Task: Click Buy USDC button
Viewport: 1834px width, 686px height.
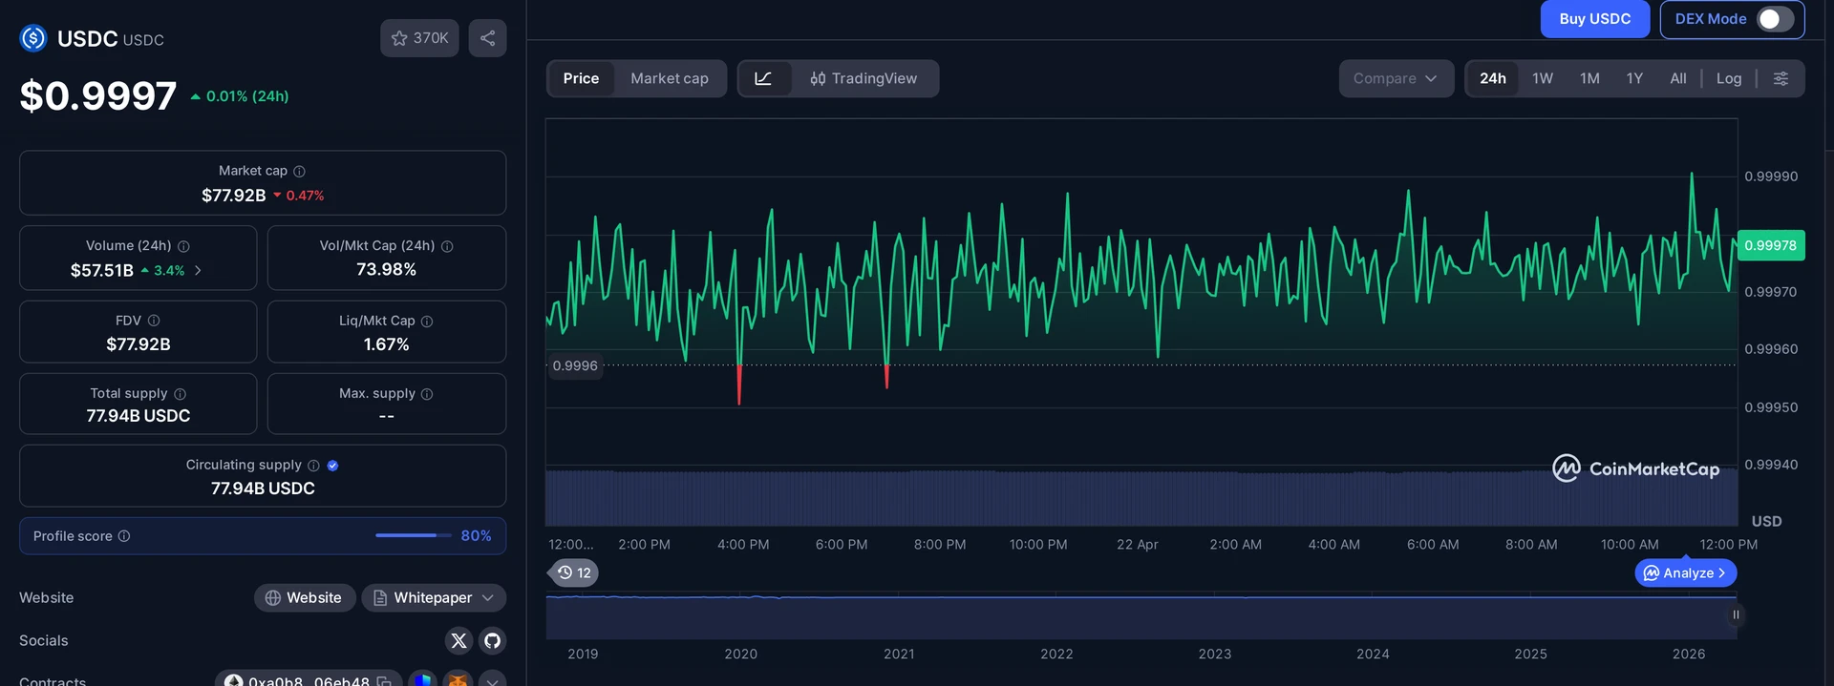Action: (x=1594, y=19)
